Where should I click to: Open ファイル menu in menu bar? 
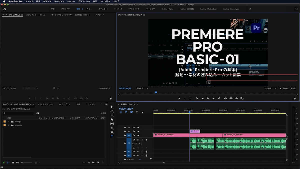29,2
